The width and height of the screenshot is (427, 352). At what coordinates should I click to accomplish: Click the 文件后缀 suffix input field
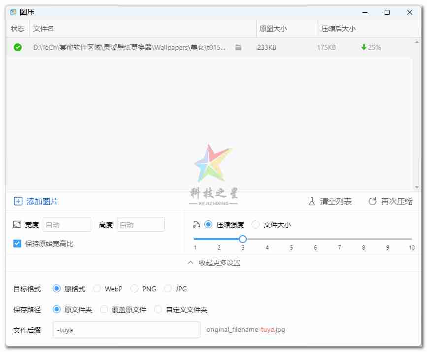coord(126,329)
